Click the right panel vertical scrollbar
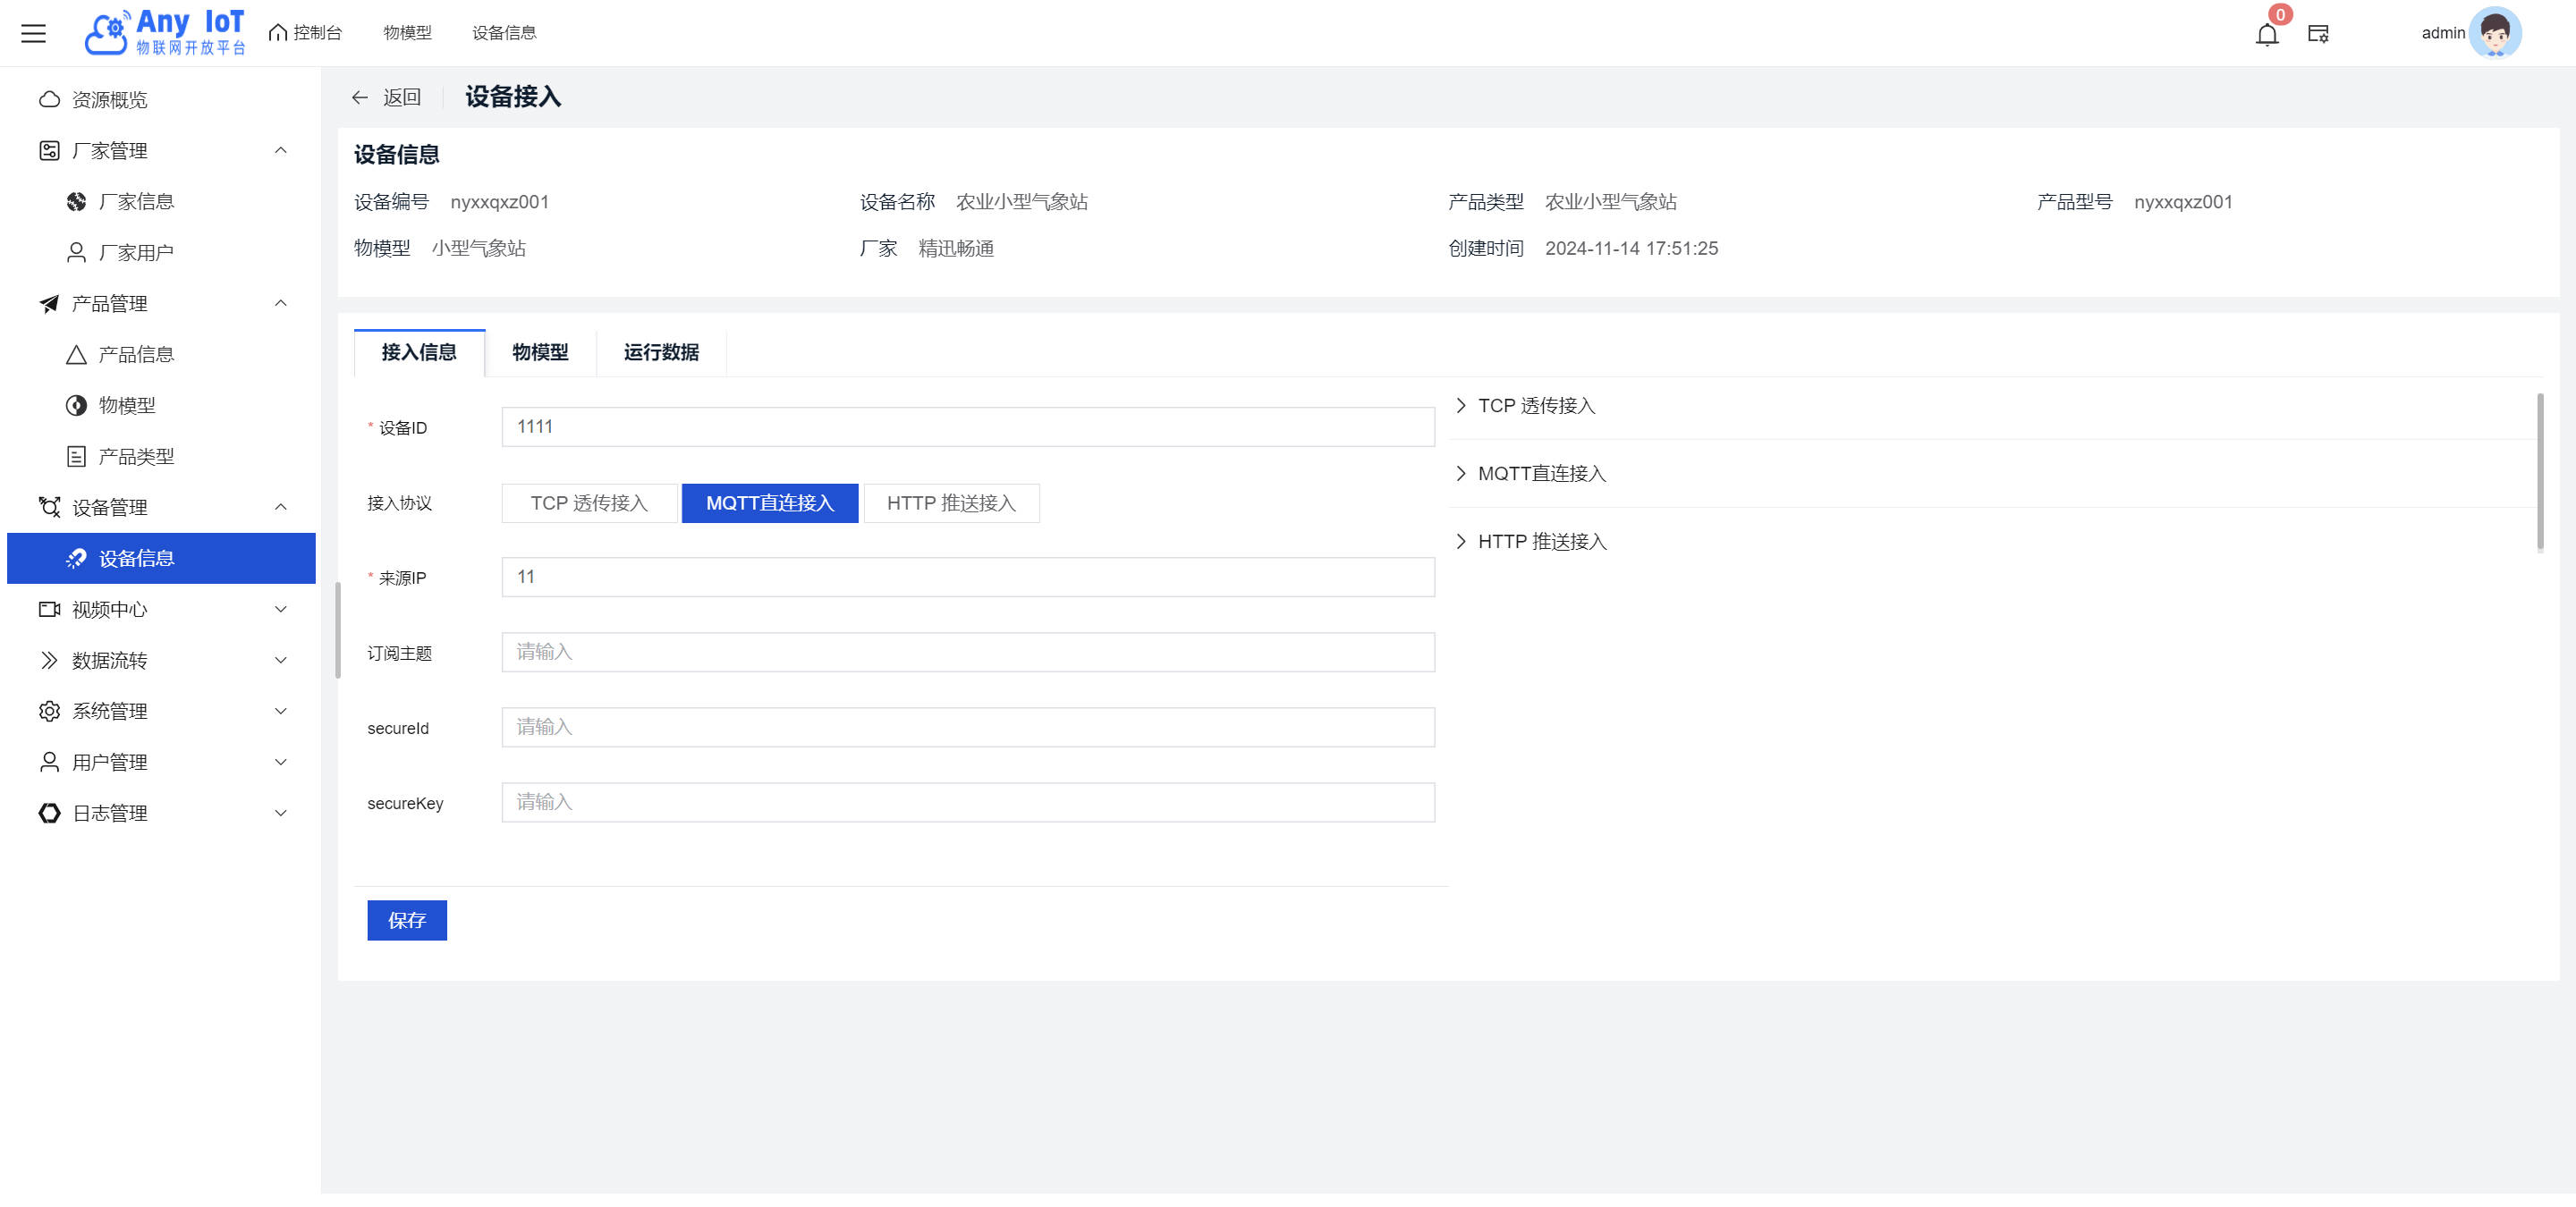This screenshot has height=1207, width=2576. tap(2539, 471)
